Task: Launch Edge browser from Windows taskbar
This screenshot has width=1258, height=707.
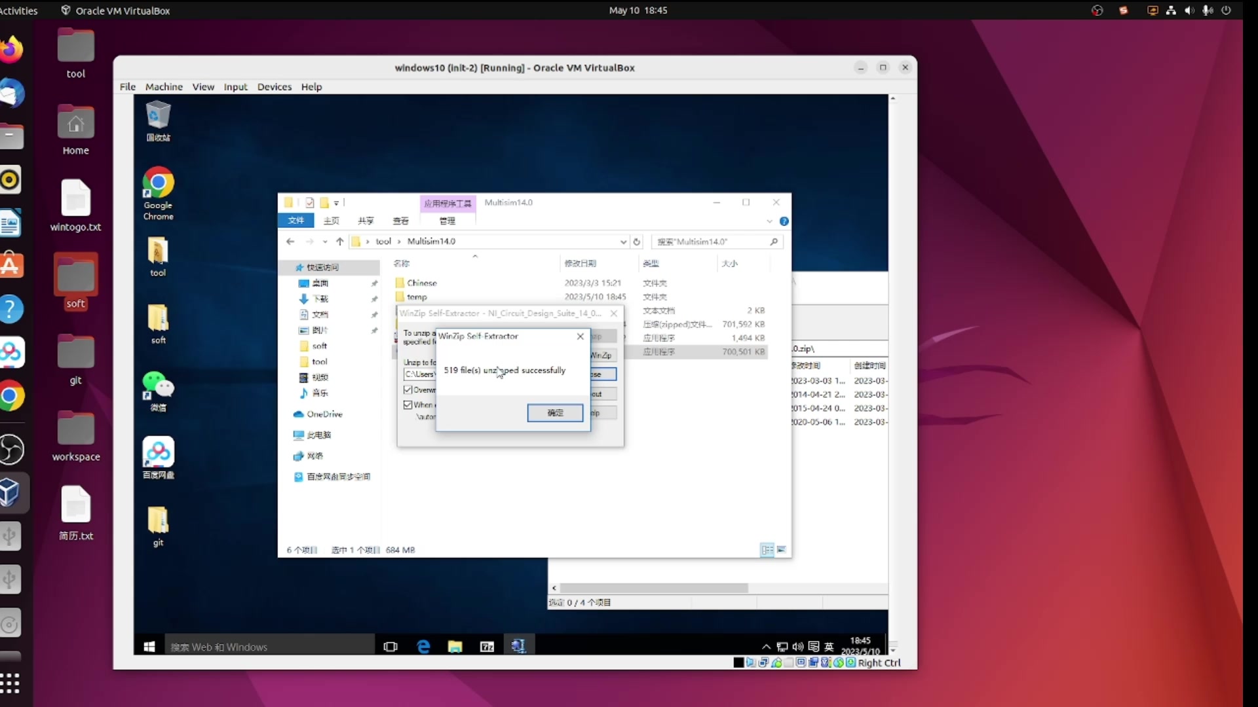Action: 423,647
